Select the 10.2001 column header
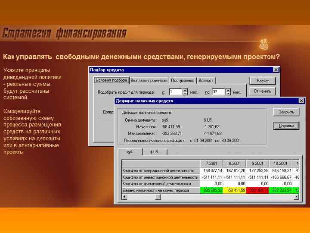Screen dimensions: 310x233 (280, 164)
